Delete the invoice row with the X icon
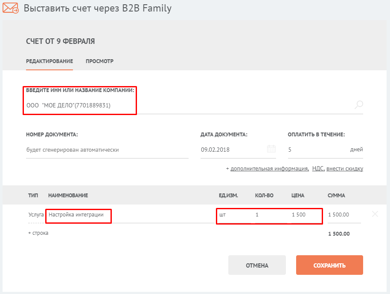 coord(375,214)
